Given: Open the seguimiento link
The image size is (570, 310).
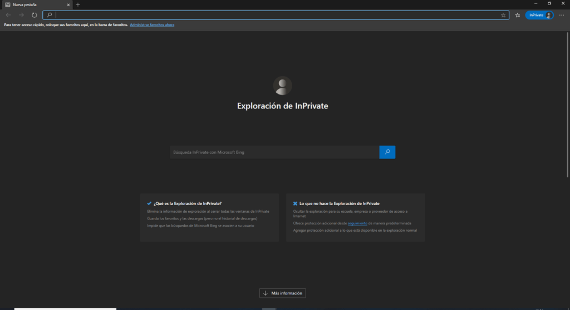Looking at the screenshot, I should click(x=357, y=223).
